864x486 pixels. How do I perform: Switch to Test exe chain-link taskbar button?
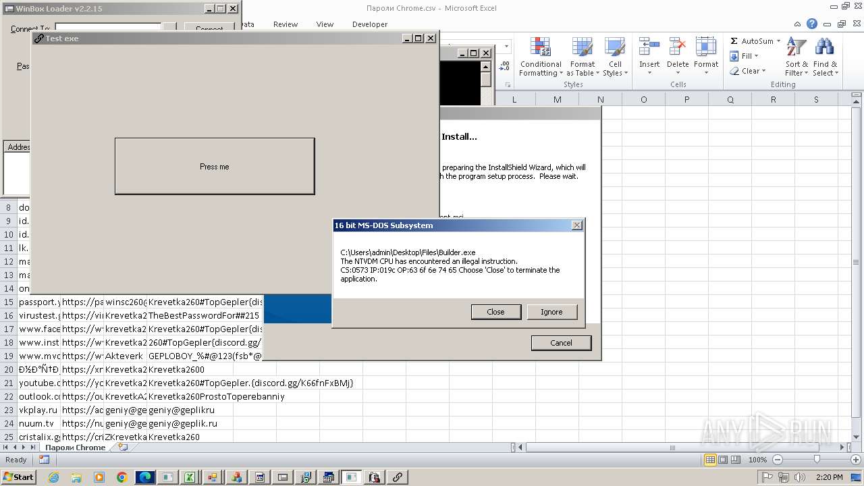398,477
